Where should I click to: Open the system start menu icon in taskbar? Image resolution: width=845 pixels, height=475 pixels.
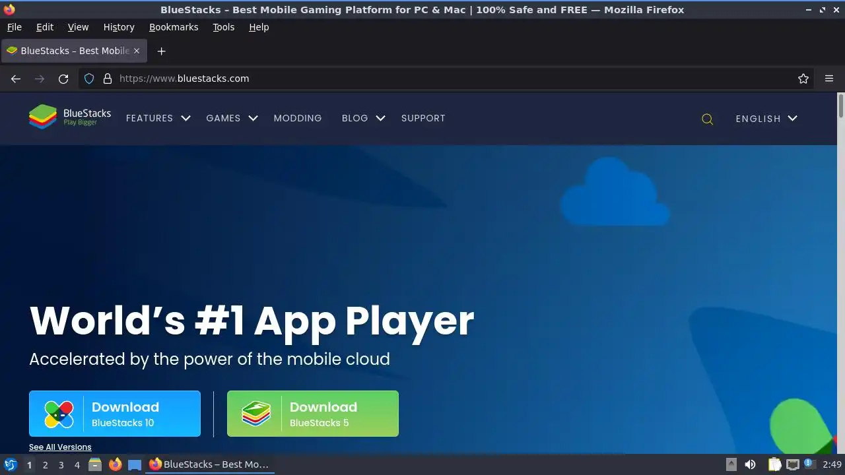[10, 464]
